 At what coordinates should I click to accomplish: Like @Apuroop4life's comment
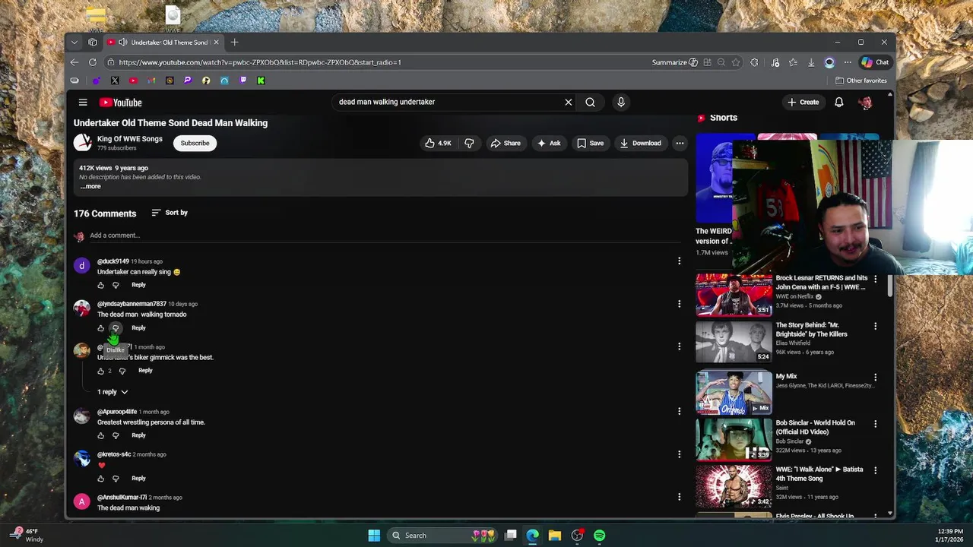(100, 435)
